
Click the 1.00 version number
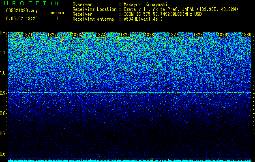pos(55,3)
